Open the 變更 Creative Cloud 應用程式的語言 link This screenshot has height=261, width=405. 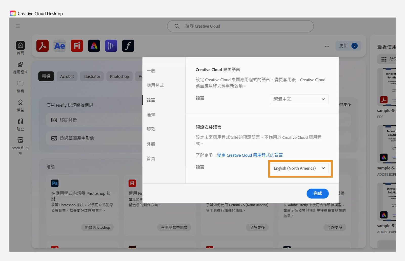click(x=250, y=155)
